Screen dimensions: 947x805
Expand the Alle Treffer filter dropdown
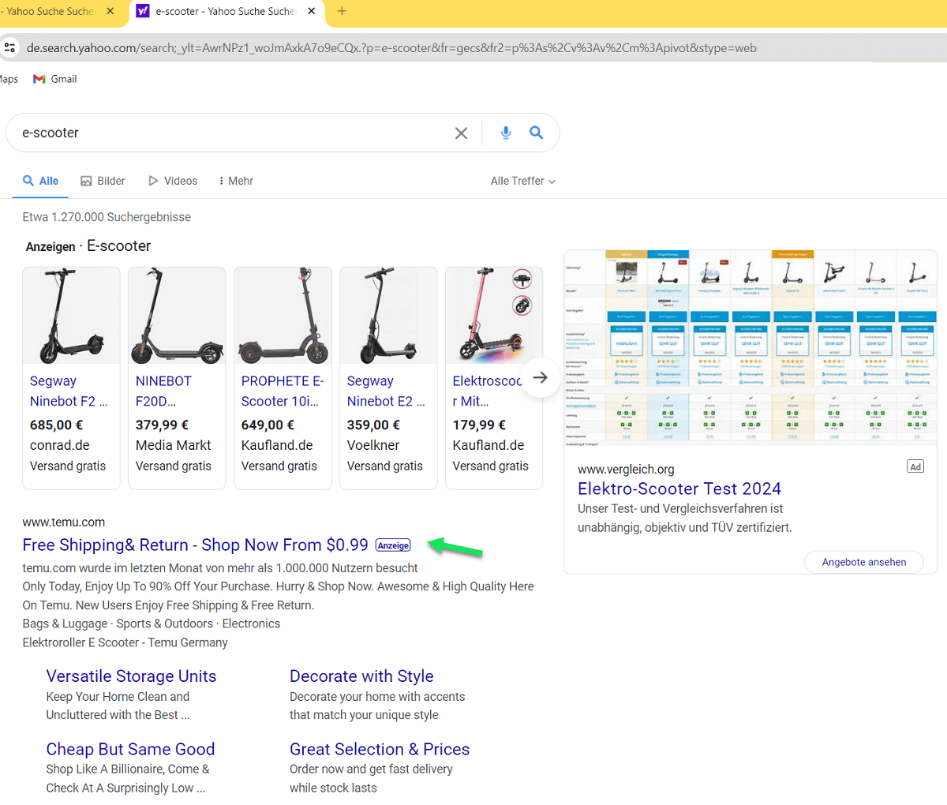523,181
